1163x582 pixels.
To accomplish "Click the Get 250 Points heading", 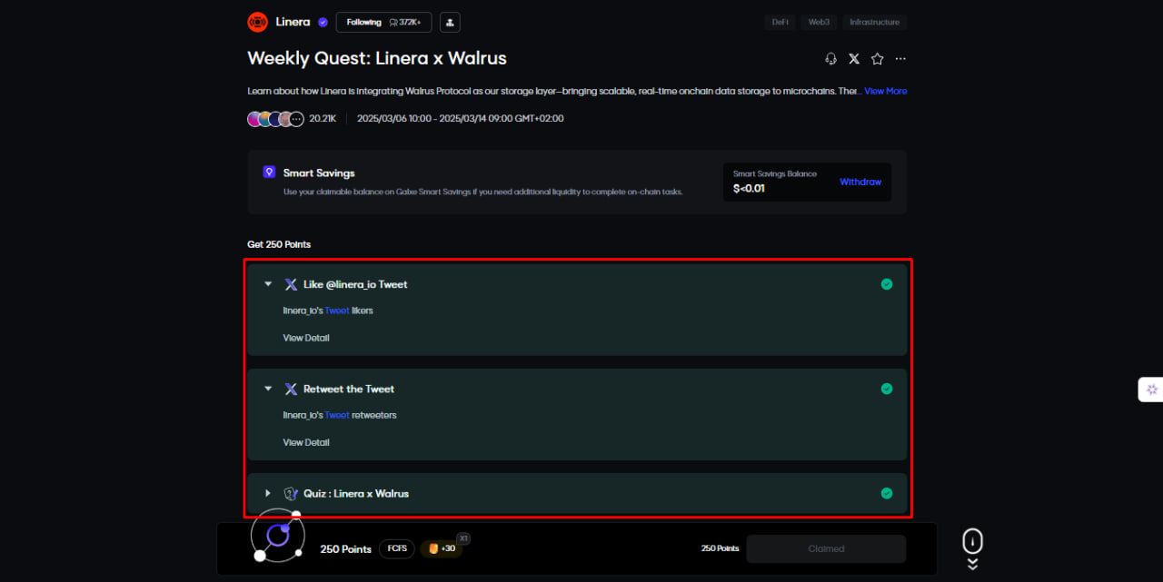I will click(279, 244).
